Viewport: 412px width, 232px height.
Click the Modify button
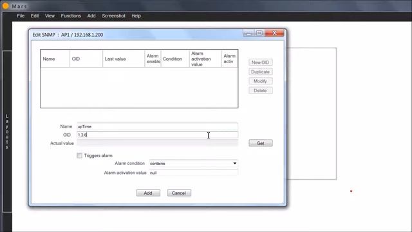260,81
